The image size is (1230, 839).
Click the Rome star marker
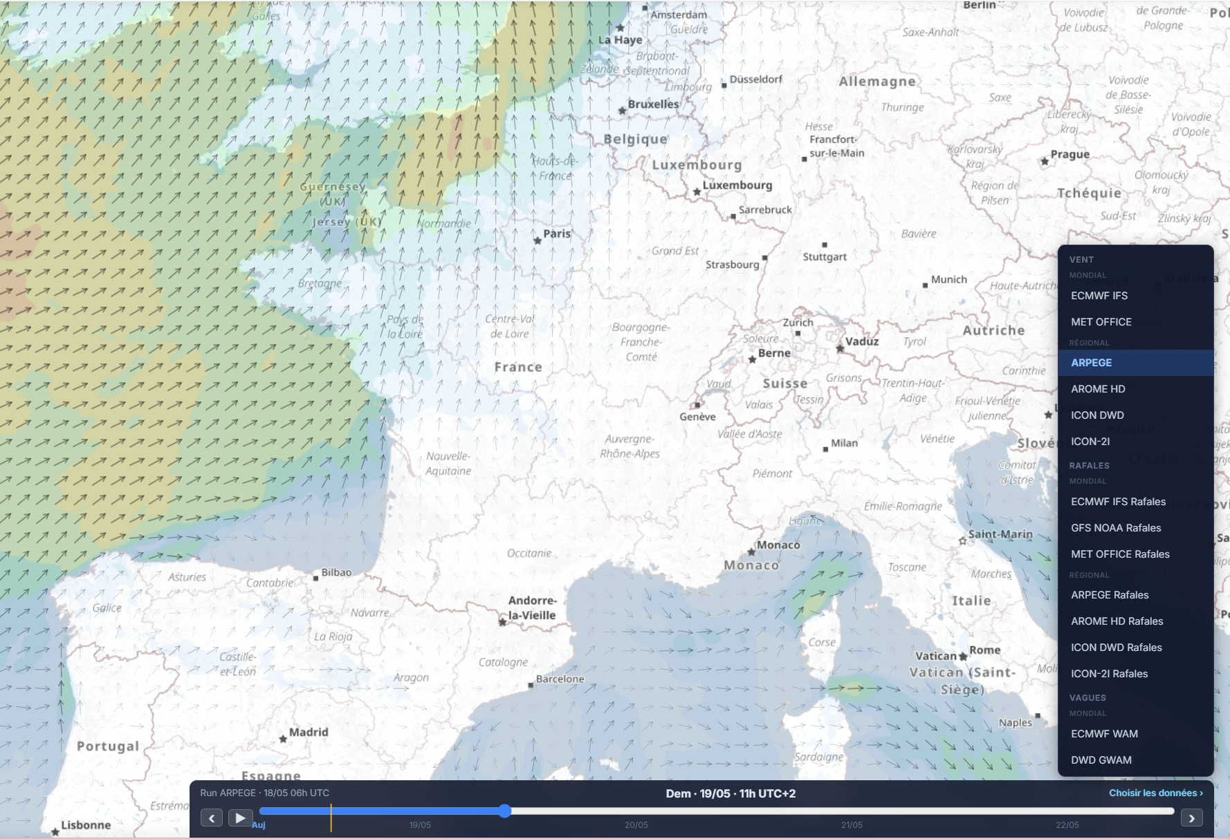(x=963, y=657)
